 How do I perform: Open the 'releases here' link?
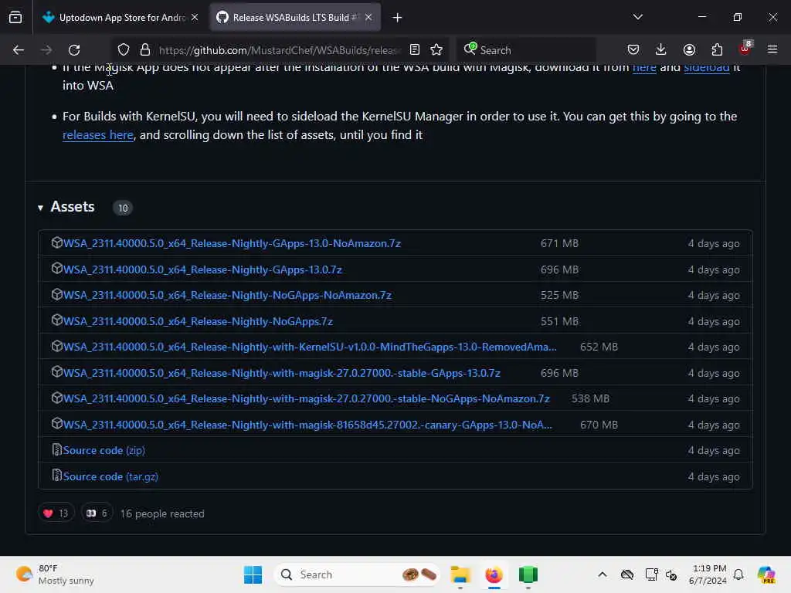tap(98, 135)
